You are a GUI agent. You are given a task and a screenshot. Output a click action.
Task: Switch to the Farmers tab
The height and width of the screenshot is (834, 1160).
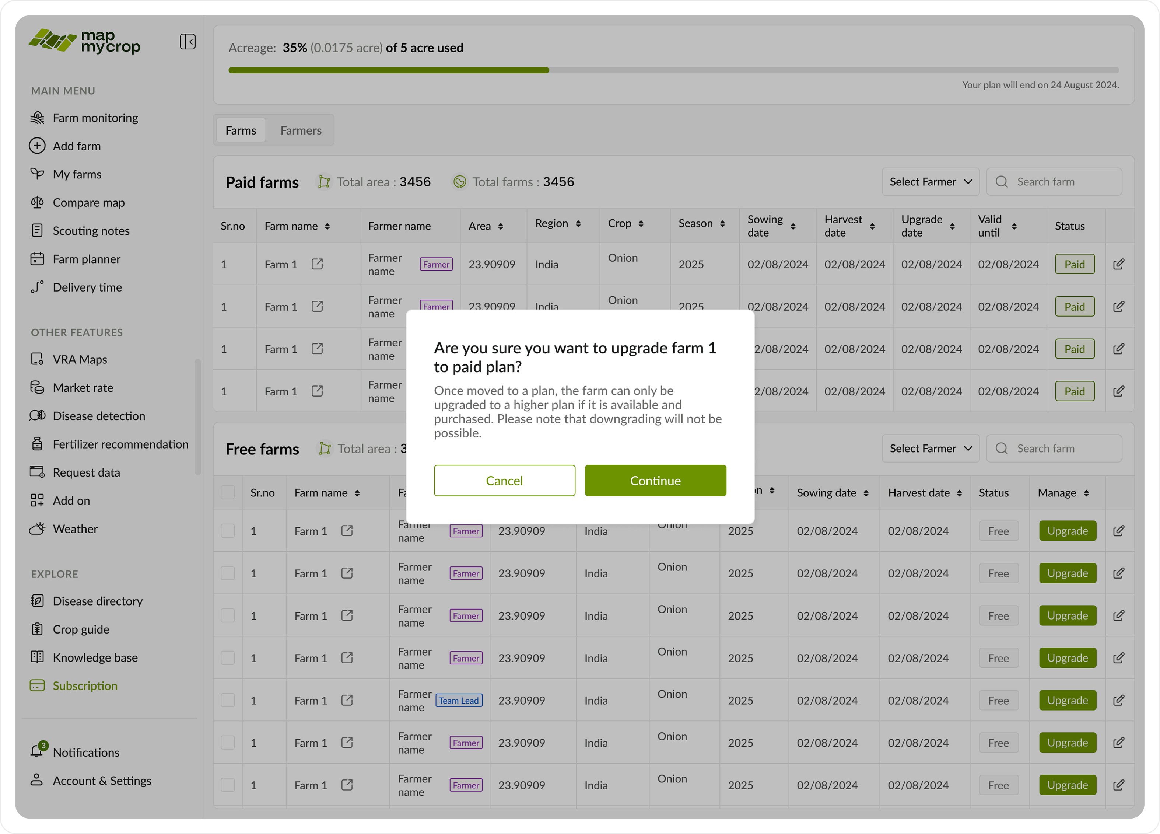(x=301, y=130)
